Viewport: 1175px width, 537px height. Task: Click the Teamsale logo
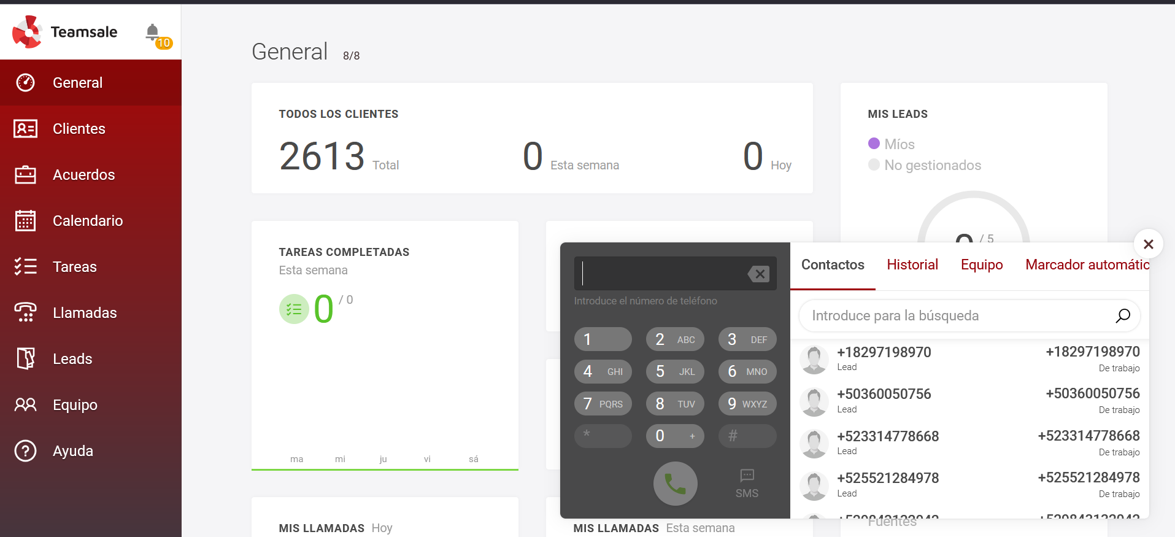65,32
